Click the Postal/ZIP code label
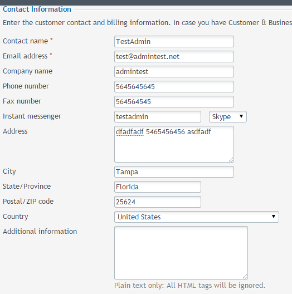This screenshot has height=294, width=292. 28,202
